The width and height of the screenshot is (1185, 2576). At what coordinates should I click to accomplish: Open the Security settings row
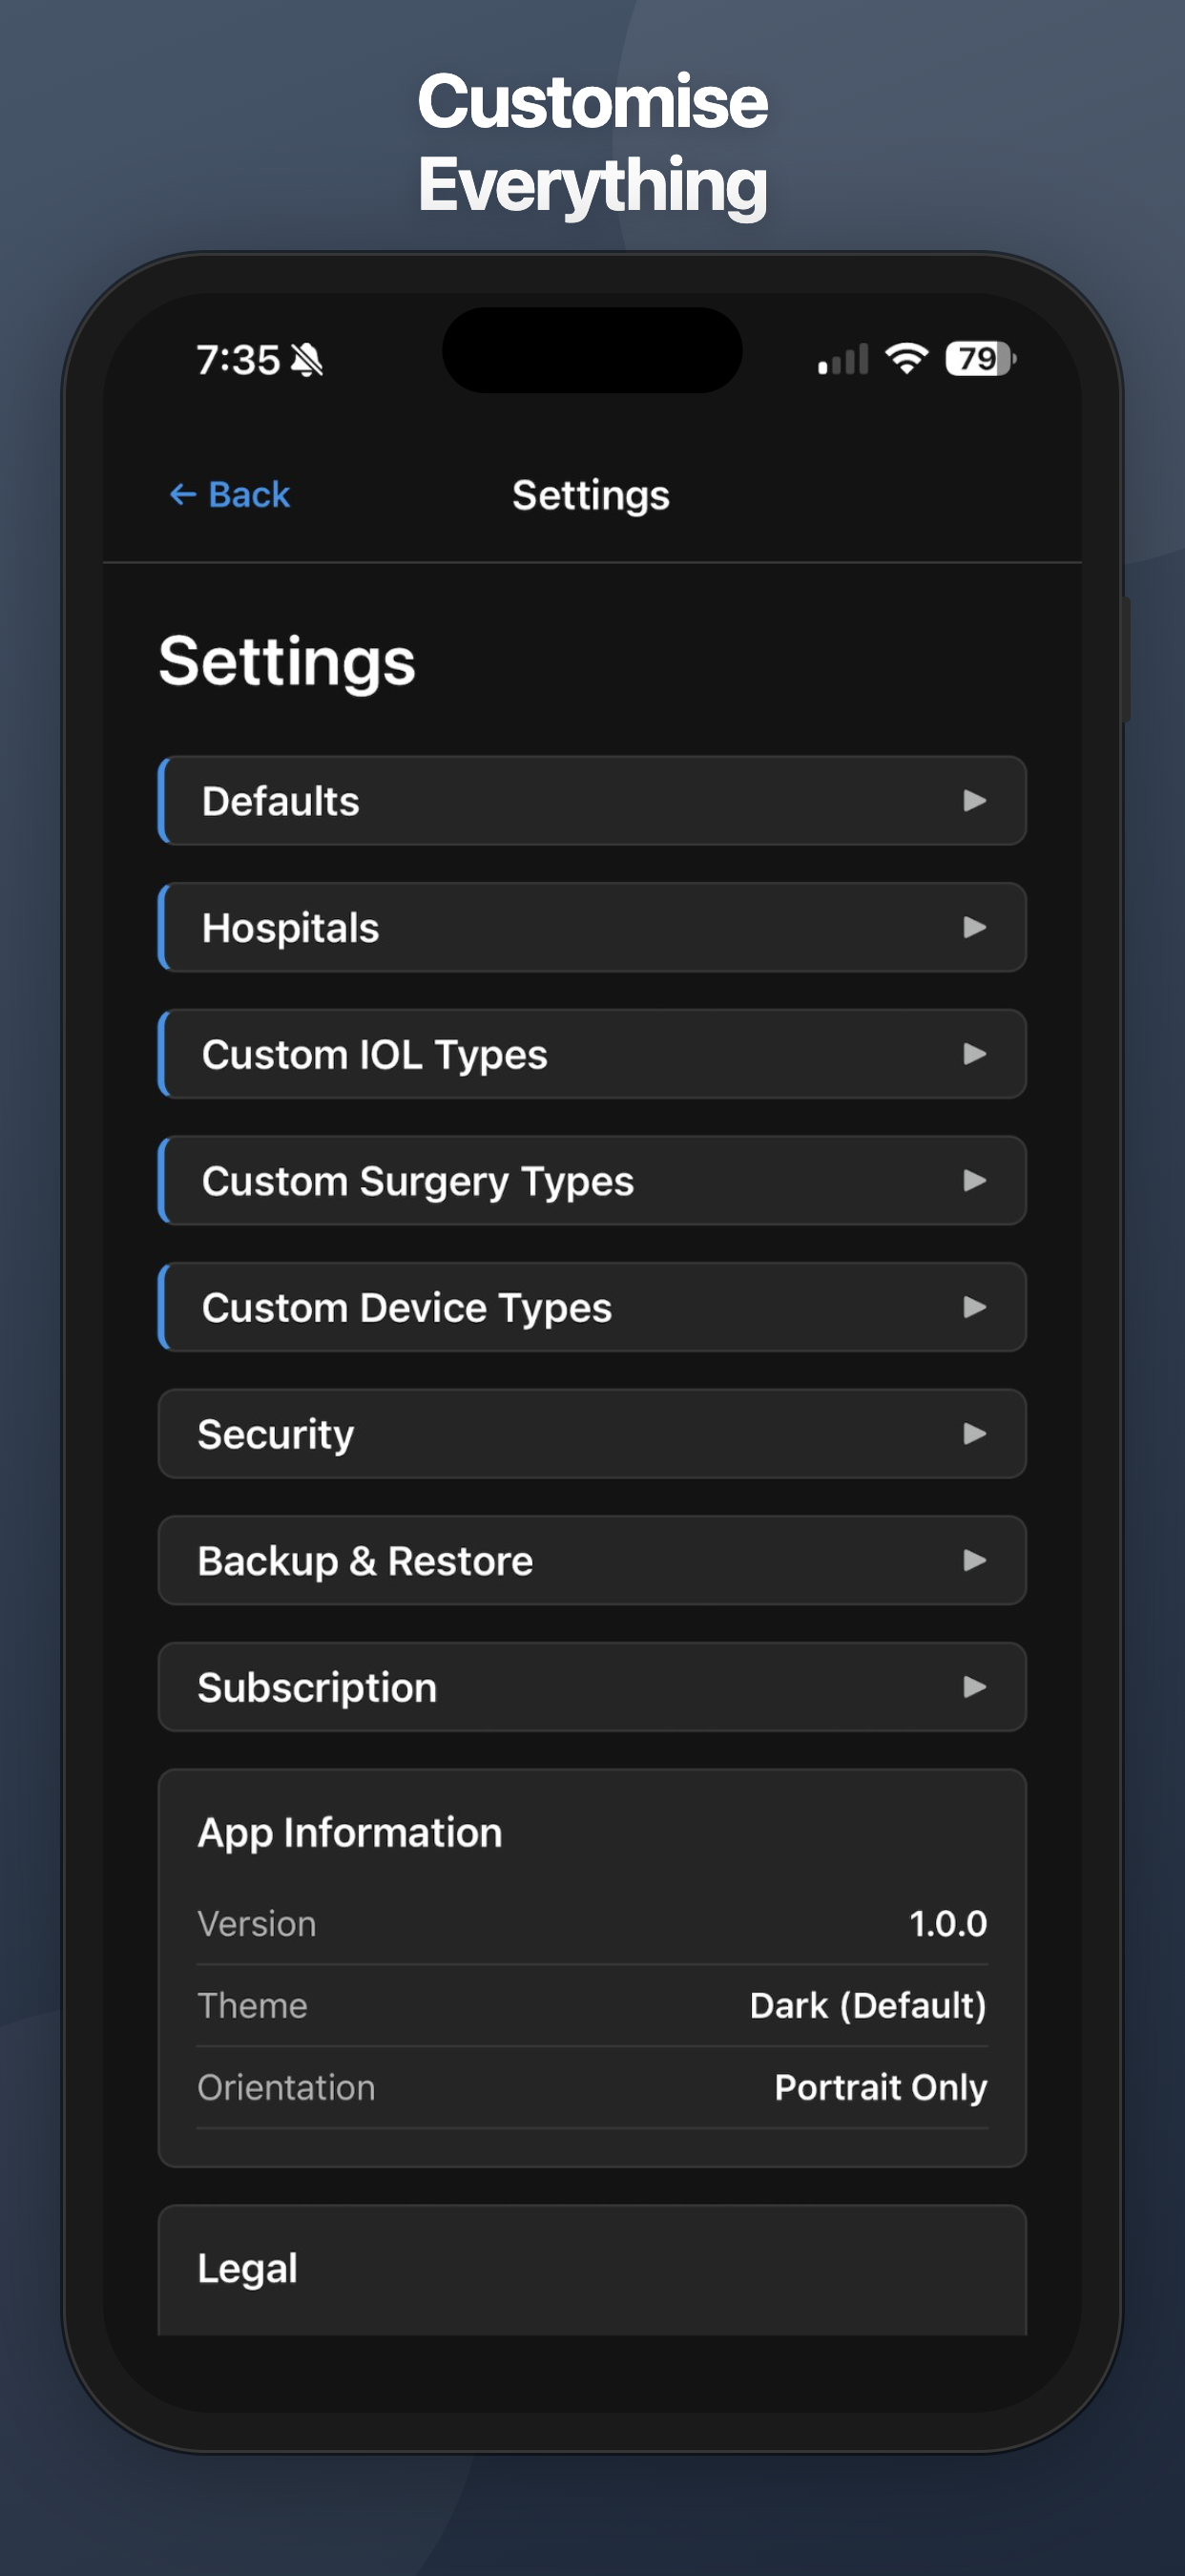pyautogui.click(x=592, y=1434)
